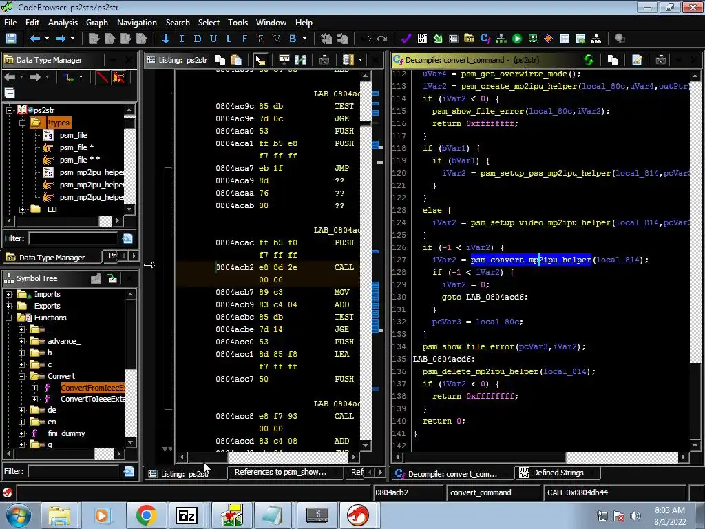Expand the advance_ folder in Symbol Tree
Screen dimensions: 705x529
[x=21, y=341]
